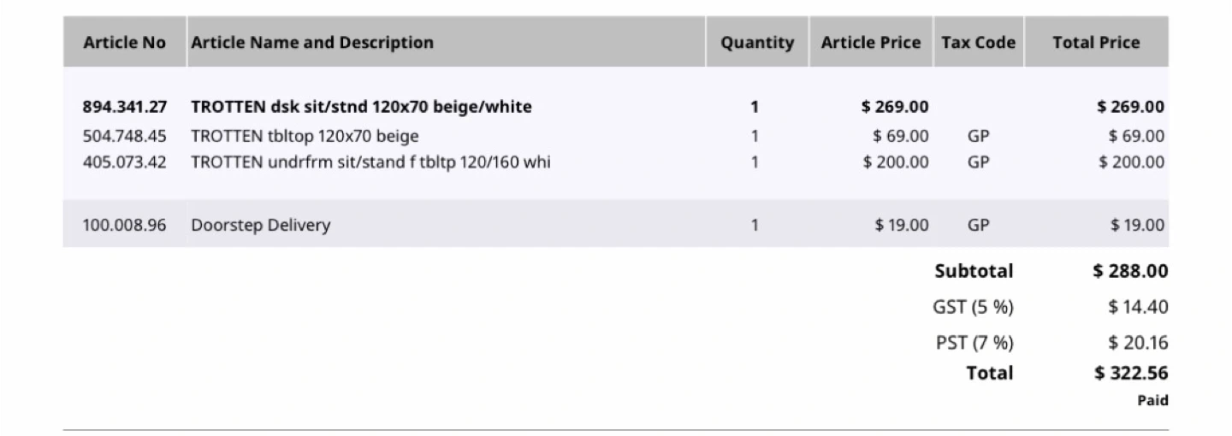Click the Article Name and Description header
1232x436 pixels.
tap(312, 43)
